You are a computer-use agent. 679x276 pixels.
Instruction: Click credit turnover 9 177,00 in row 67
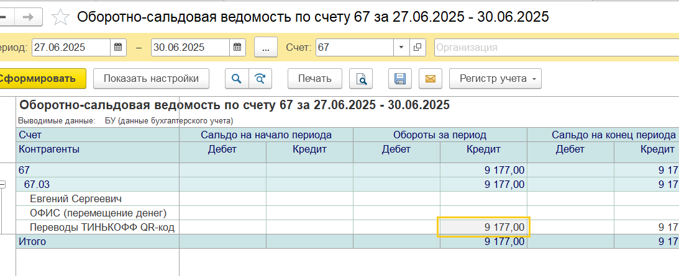point(483,171)
